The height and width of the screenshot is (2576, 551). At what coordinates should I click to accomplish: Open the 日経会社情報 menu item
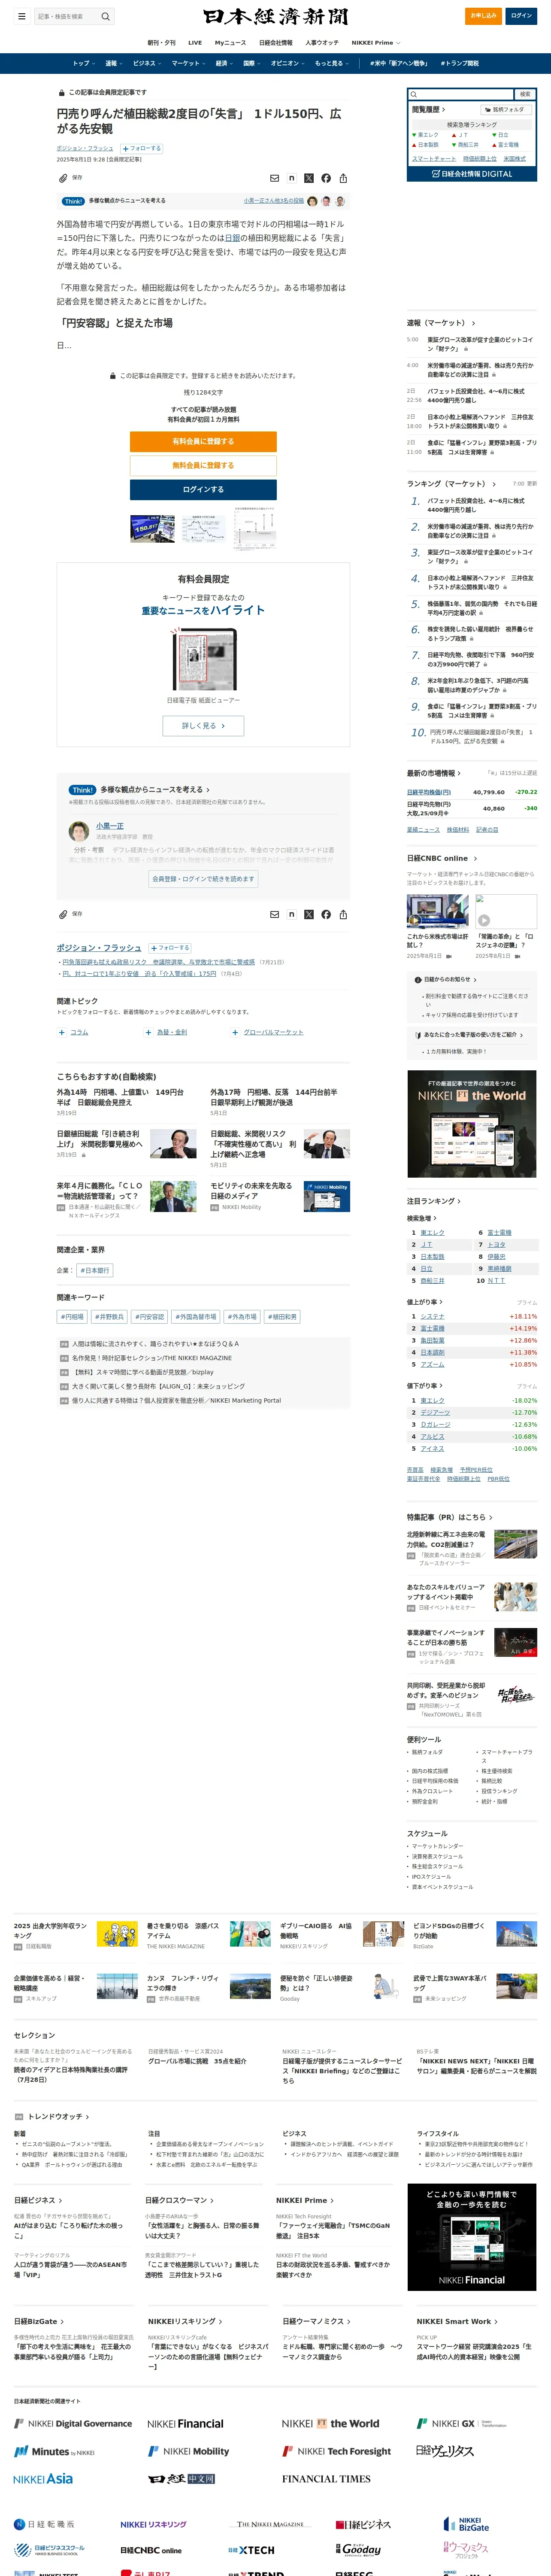click(x=276, y=43)
